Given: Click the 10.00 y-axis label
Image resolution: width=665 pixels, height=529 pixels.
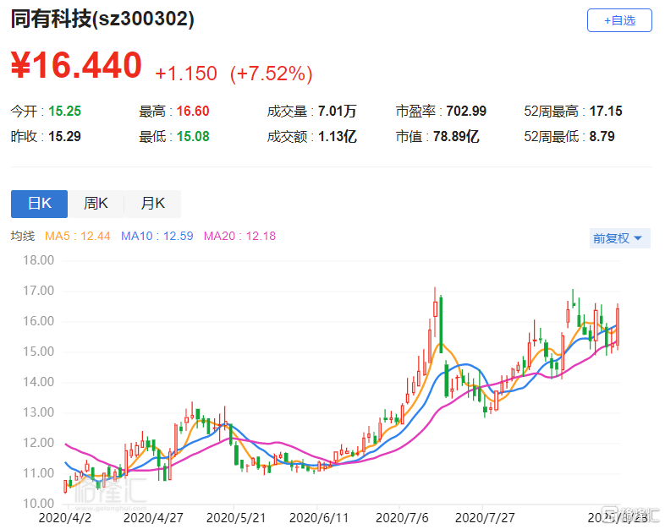Looking at the screenshot, I should (38, 504).
